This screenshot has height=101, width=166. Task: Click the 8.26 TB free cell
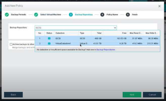point(123,43)
